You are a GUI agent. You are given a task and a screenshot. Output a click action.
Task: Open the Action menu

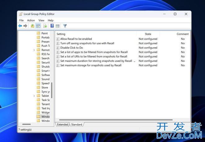(x=31, y=20)
